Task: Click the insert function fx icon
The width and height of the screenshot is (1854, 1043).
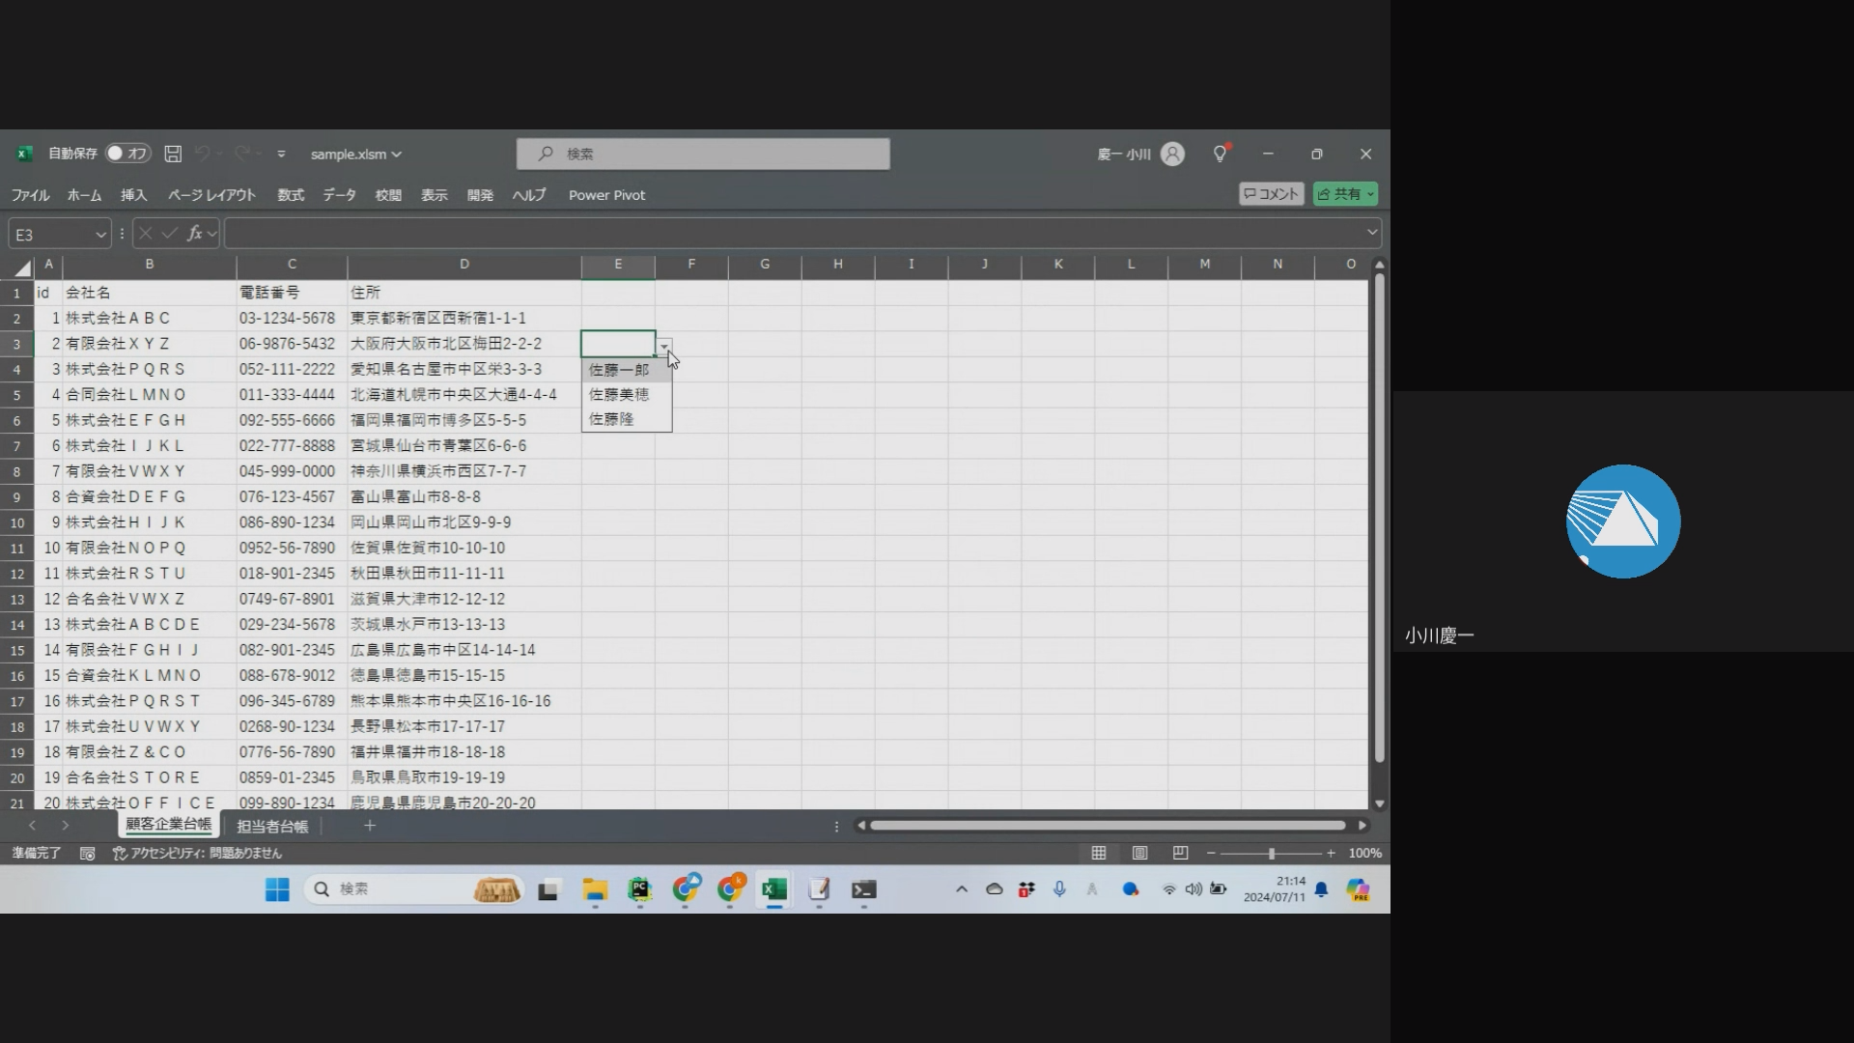Action: point(194,234)
